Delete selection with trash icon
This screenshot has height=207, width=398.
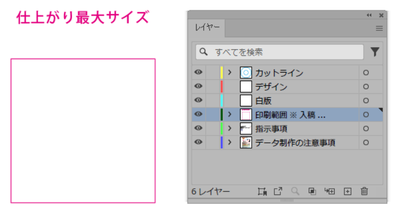click(x=364, y=191)
